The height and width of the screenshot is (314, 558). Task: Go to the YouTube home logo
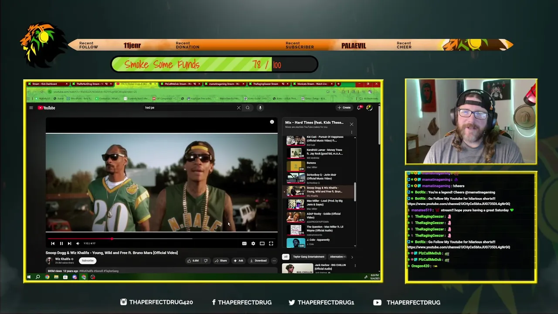click(46, 108)
